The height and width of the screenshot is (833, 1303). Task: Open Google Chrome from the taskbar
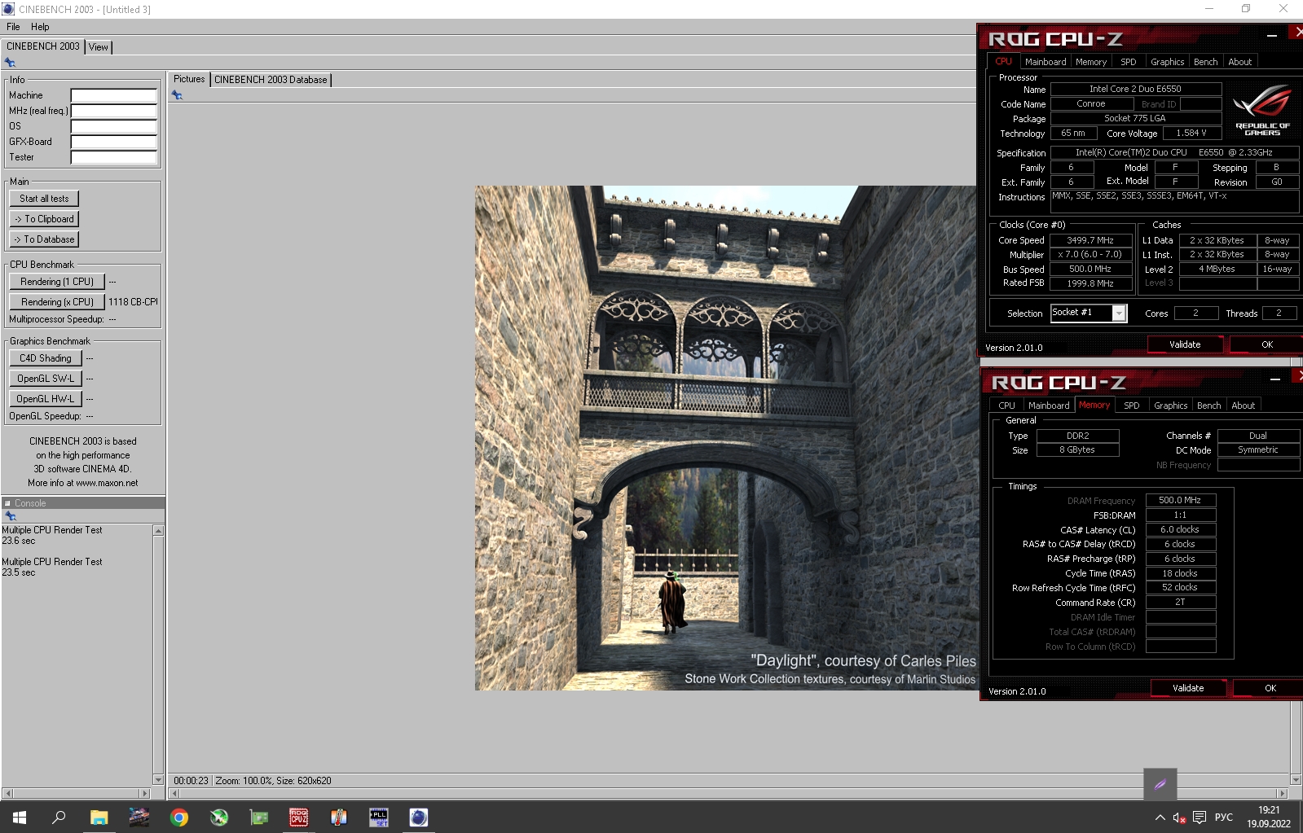179,818
